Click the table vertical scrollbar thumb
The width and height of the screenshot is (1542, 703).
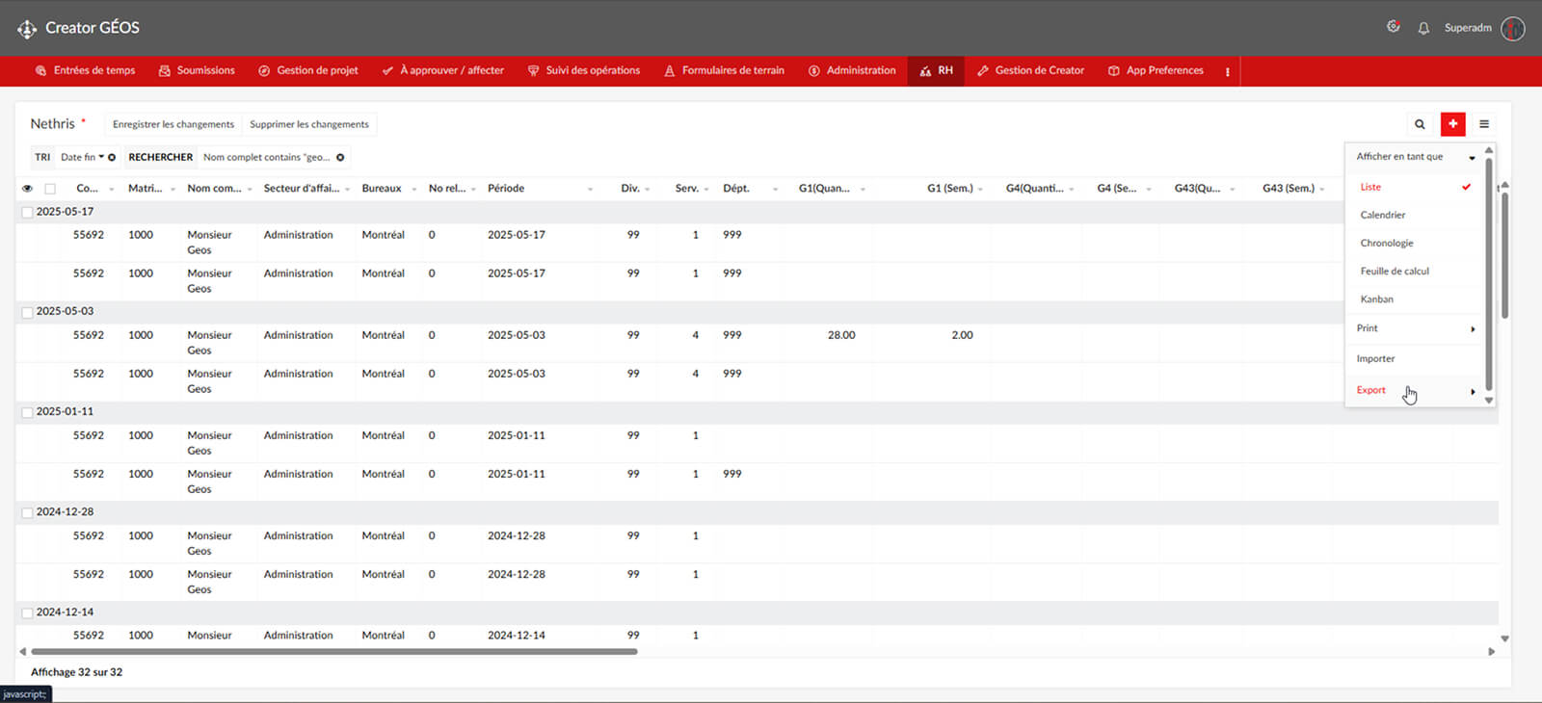point(1504,255)
